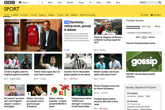Click the All Sport hamburger menu icon
The height and width of the screenshot is (110, 165).
[152, 15]
